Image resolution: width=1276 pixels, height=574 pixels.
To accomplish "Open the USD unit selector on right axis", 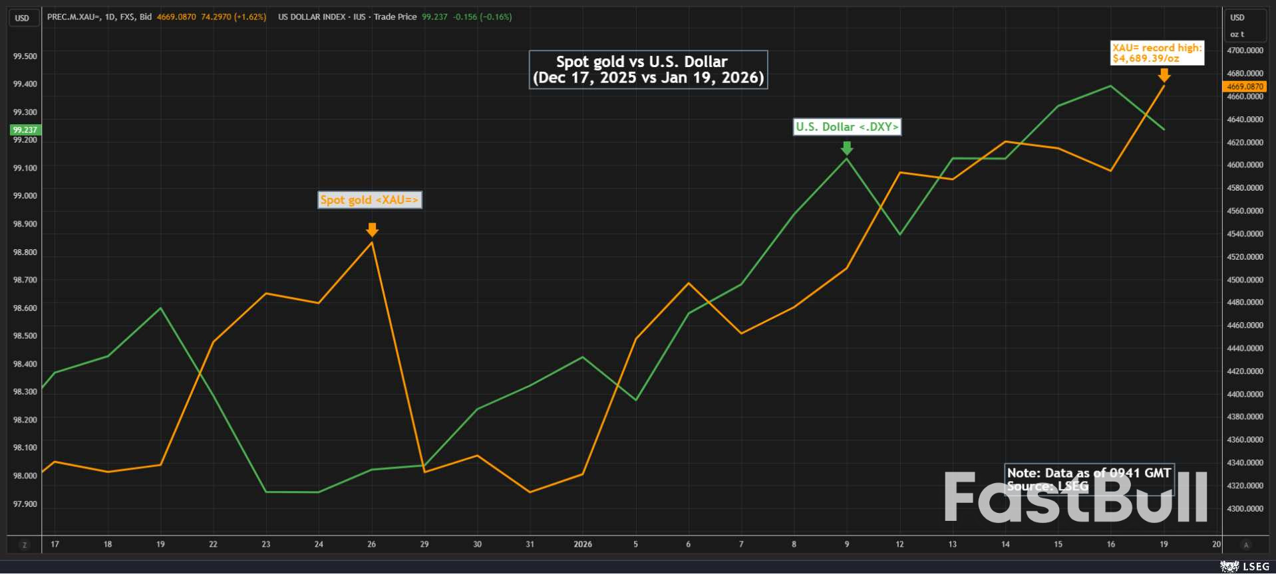I will 1237,18.
